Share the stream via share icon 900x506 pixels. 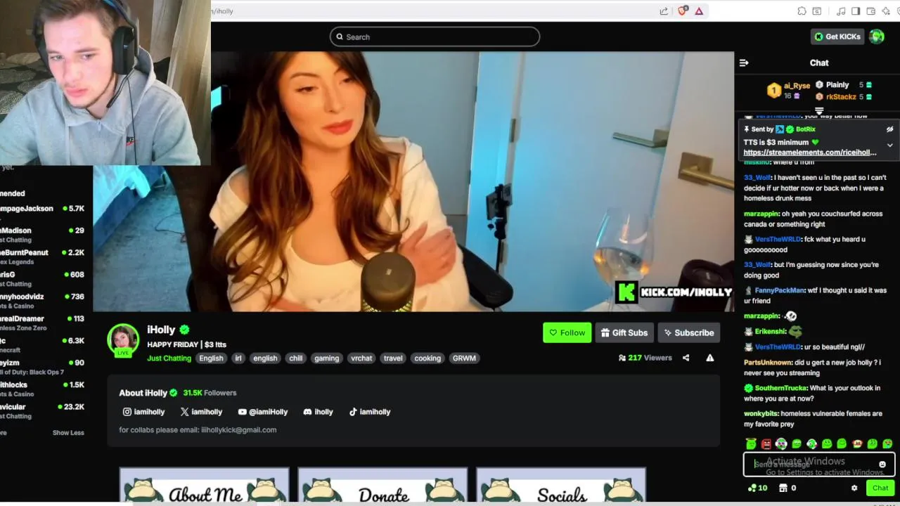pyautogui.click(x=686, y=358)
